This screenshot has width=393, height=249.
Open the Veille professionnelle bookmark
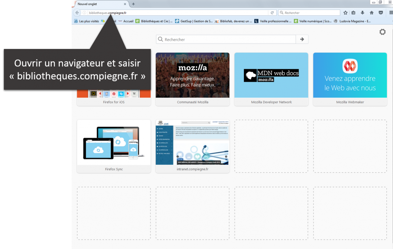273,21
